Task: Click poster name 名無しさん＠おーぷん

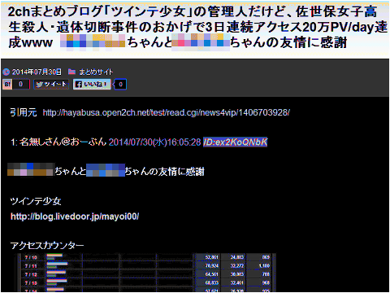Action: (x=63, y=142)
